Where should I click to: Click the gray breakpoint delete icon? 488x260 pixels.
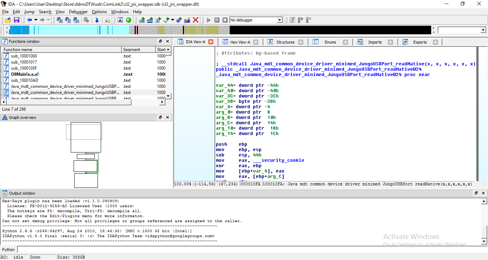coord(309,20)
